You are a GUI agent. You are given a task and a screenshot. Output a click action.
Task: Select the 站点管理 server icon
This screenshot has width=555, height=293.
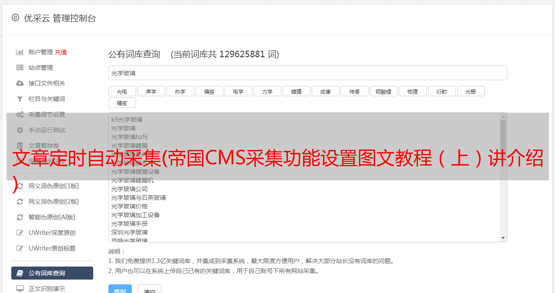(20, 68)
